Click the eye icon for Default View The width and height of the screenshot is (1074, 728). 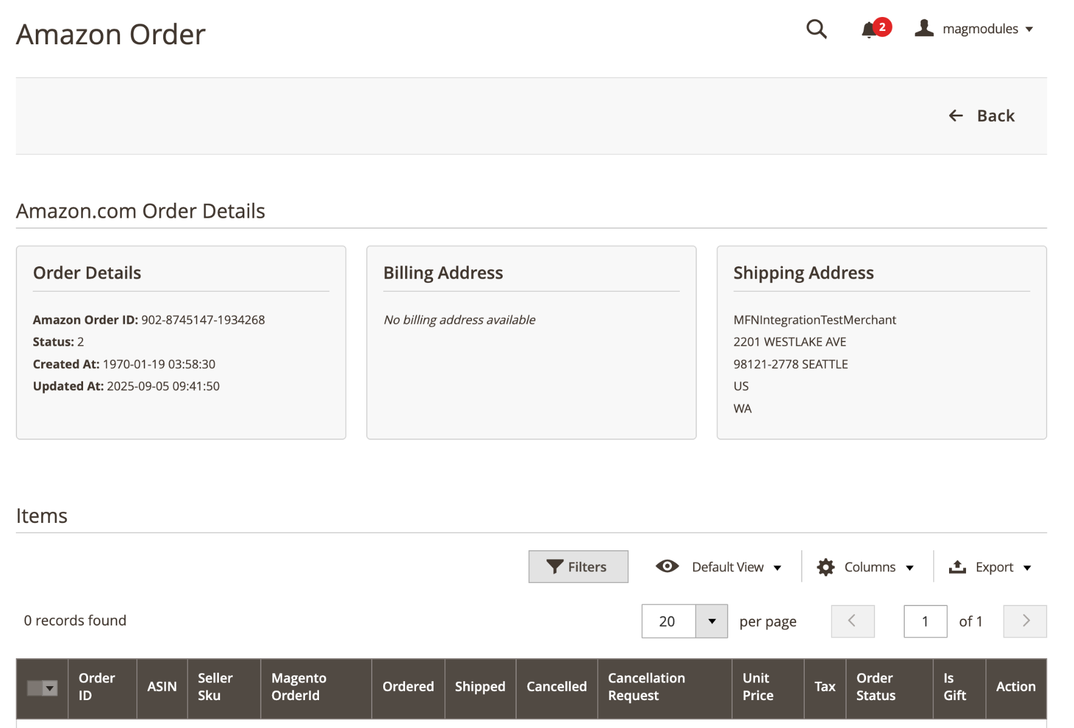pyautogui.click(x=667, y=567)
